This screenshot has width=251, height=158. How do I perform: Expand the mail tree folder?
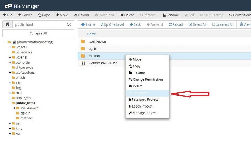pos(10,93)
